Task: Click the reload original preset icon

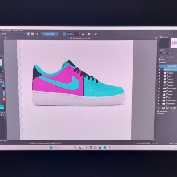Action: [x=37, y=34]
